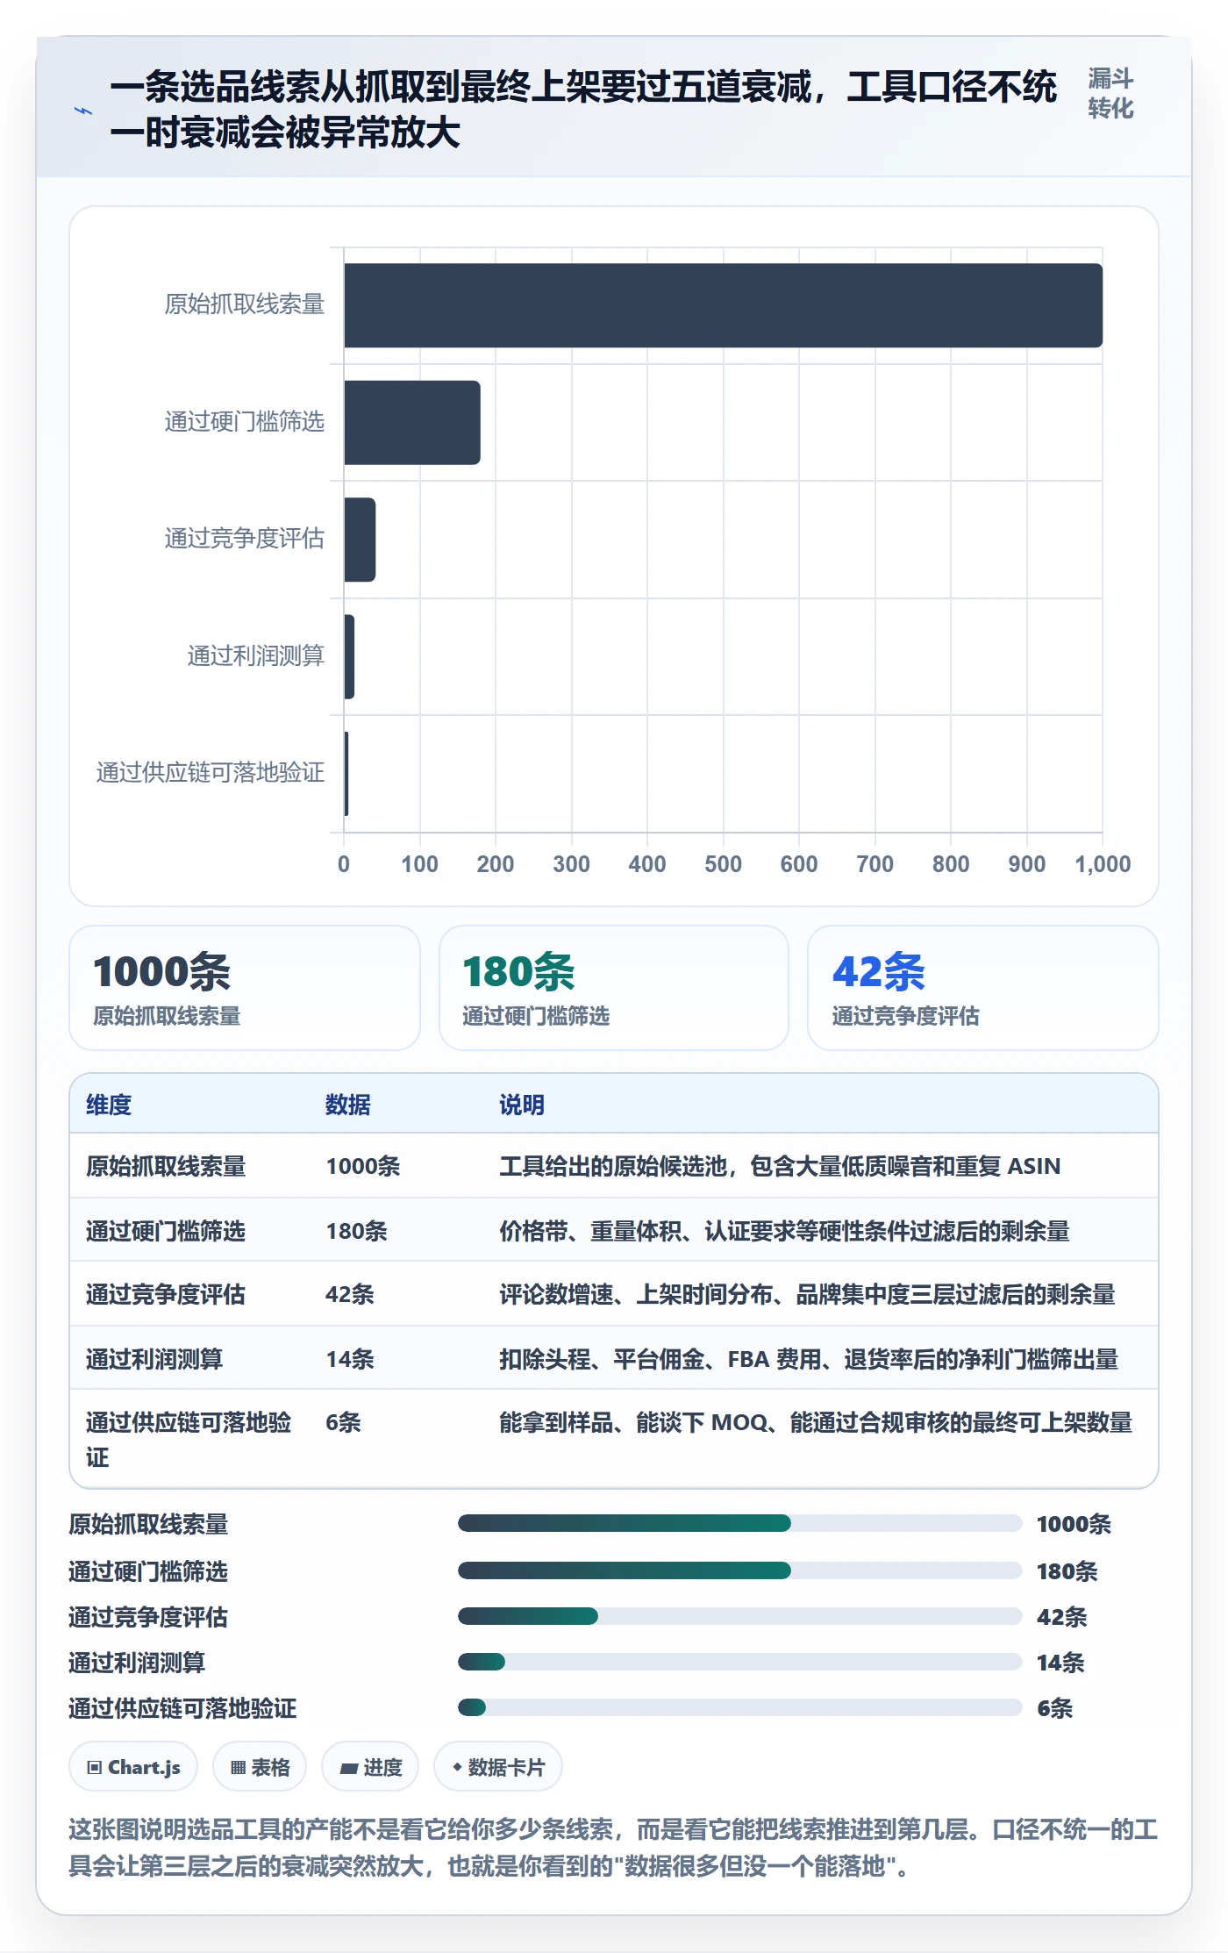Click description mentioning 品牌集中度
Viewport: 1228px width, 1953px height.
(x=807, y=1294)
